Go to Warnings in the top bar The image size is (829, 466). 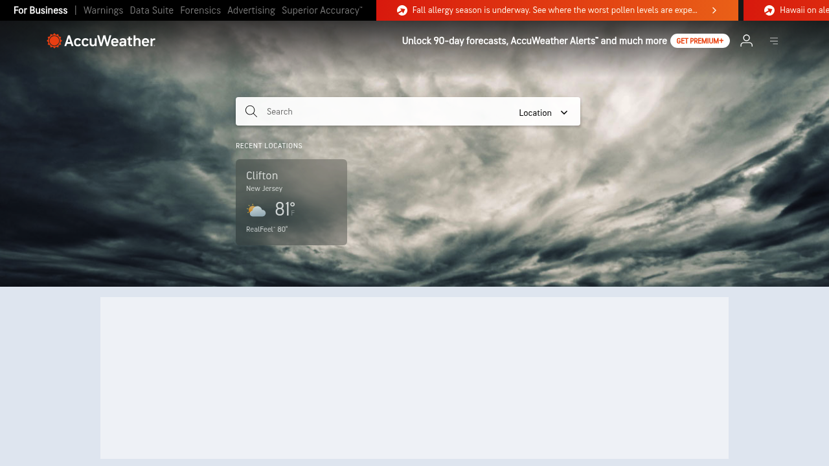click(x=104, y=10)
